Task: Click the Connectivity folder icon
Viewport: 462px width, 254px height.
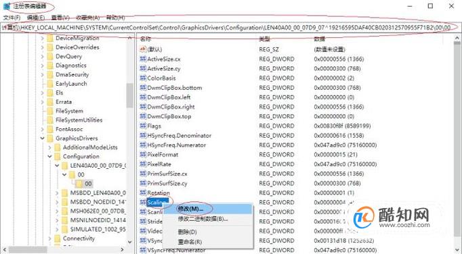Action: point(58,238)
